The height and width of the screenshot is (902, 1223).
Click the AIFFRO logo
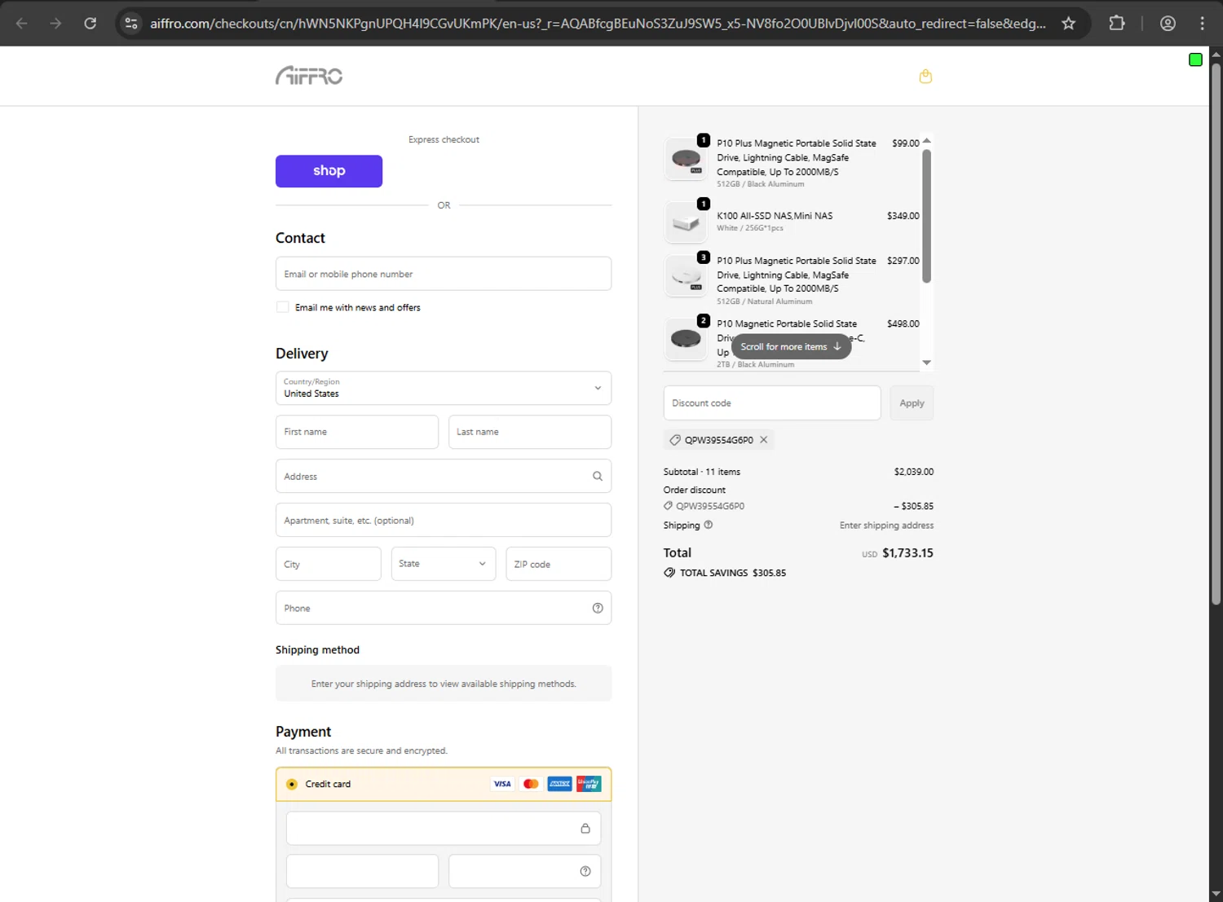309,76
